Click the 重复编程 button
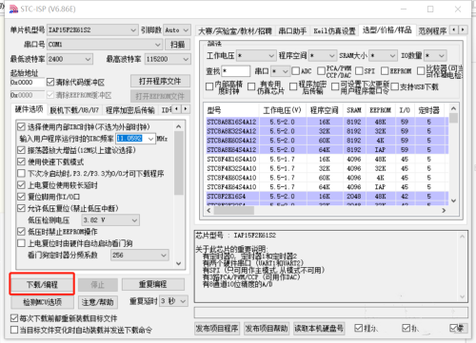This screenshot has width=476, height=343. click(153, 284)
